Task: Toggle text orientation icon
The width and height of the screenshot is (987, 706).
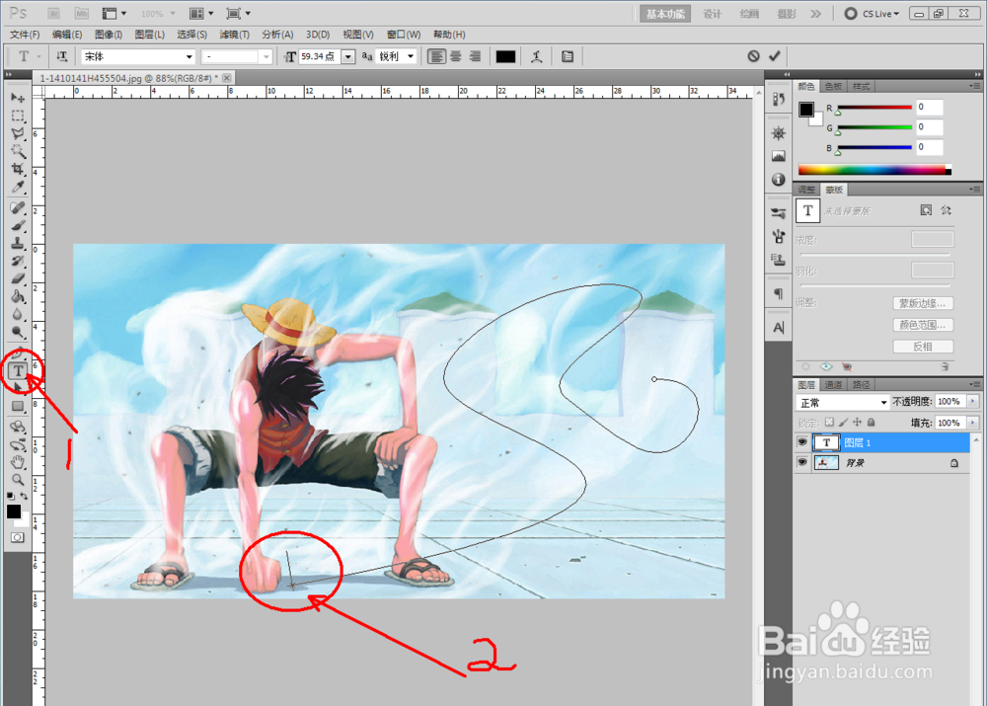Action: pos(61,56)
